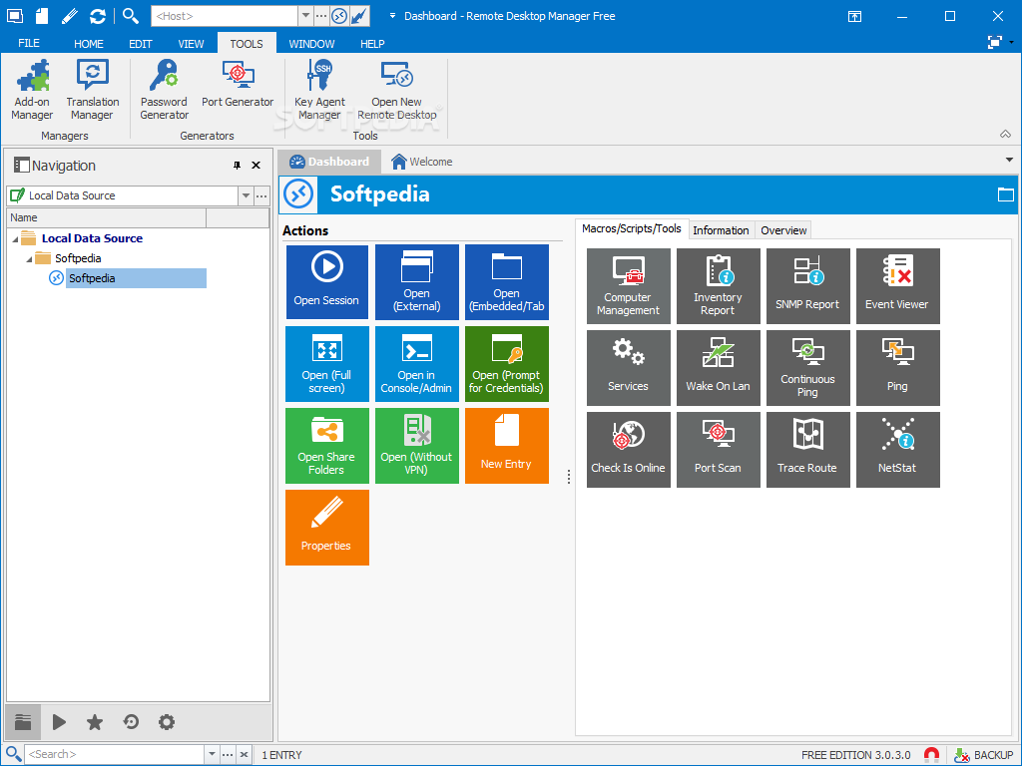This screenshot has width=1022, height=766.
Task: Open the search options dropdown arrow
Action: tap(212, 754)
